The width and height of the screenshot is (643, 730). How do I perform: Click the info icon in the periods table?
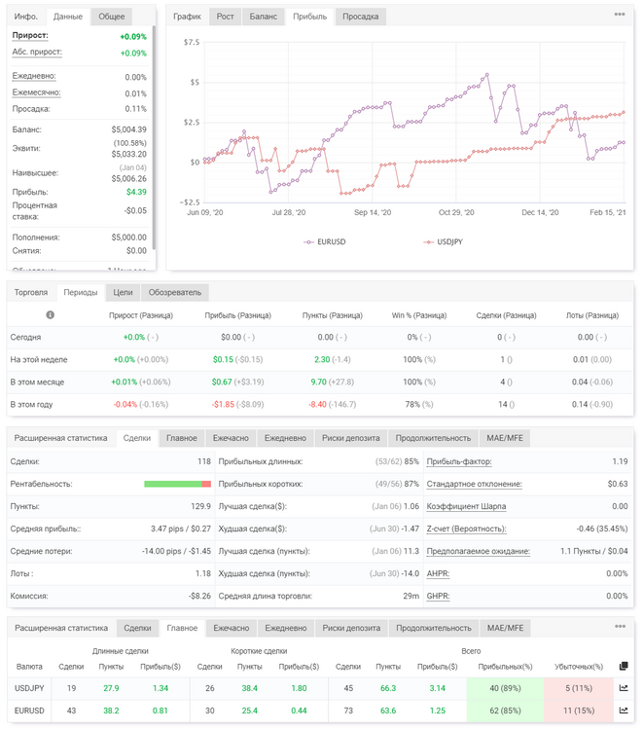click(51, 314)
